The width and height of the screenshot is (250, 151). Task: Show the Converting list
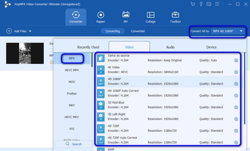pyautogui.click(x=112, y=31)
